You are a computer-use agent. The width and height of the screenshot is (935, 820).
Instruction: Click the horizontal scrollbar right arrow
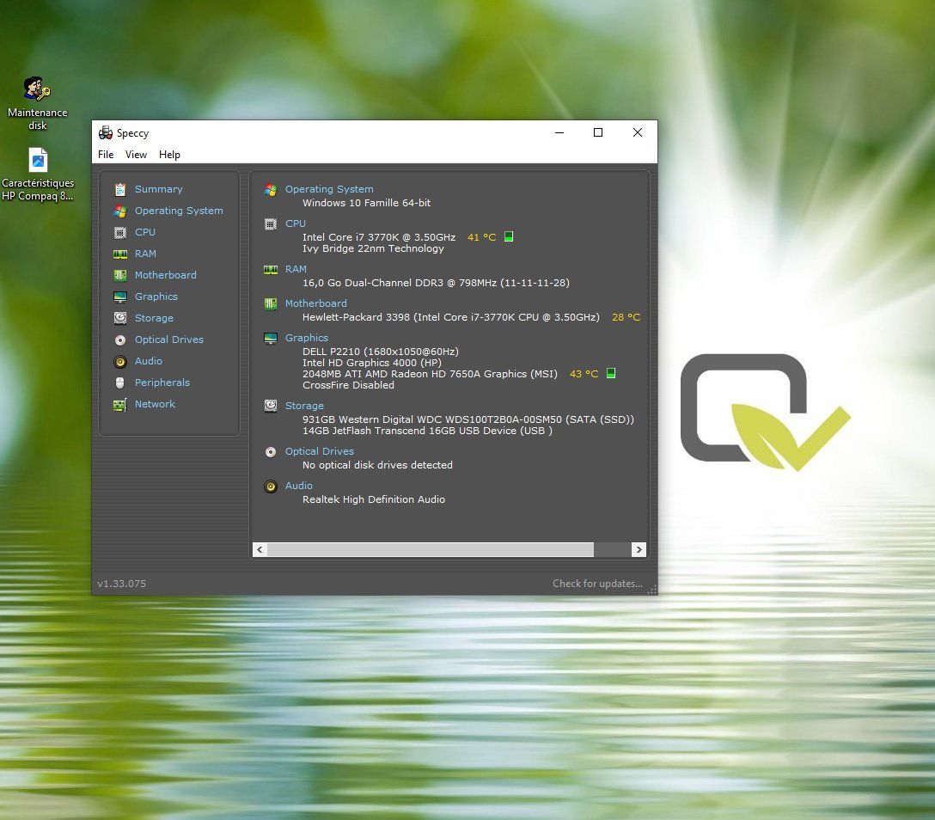click(x=639, y=549)
